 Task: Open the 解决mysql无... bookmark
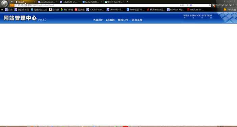156,9
